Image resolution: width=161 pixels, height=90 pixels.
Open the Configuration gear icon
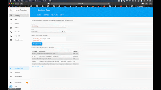tap(11, 76)
